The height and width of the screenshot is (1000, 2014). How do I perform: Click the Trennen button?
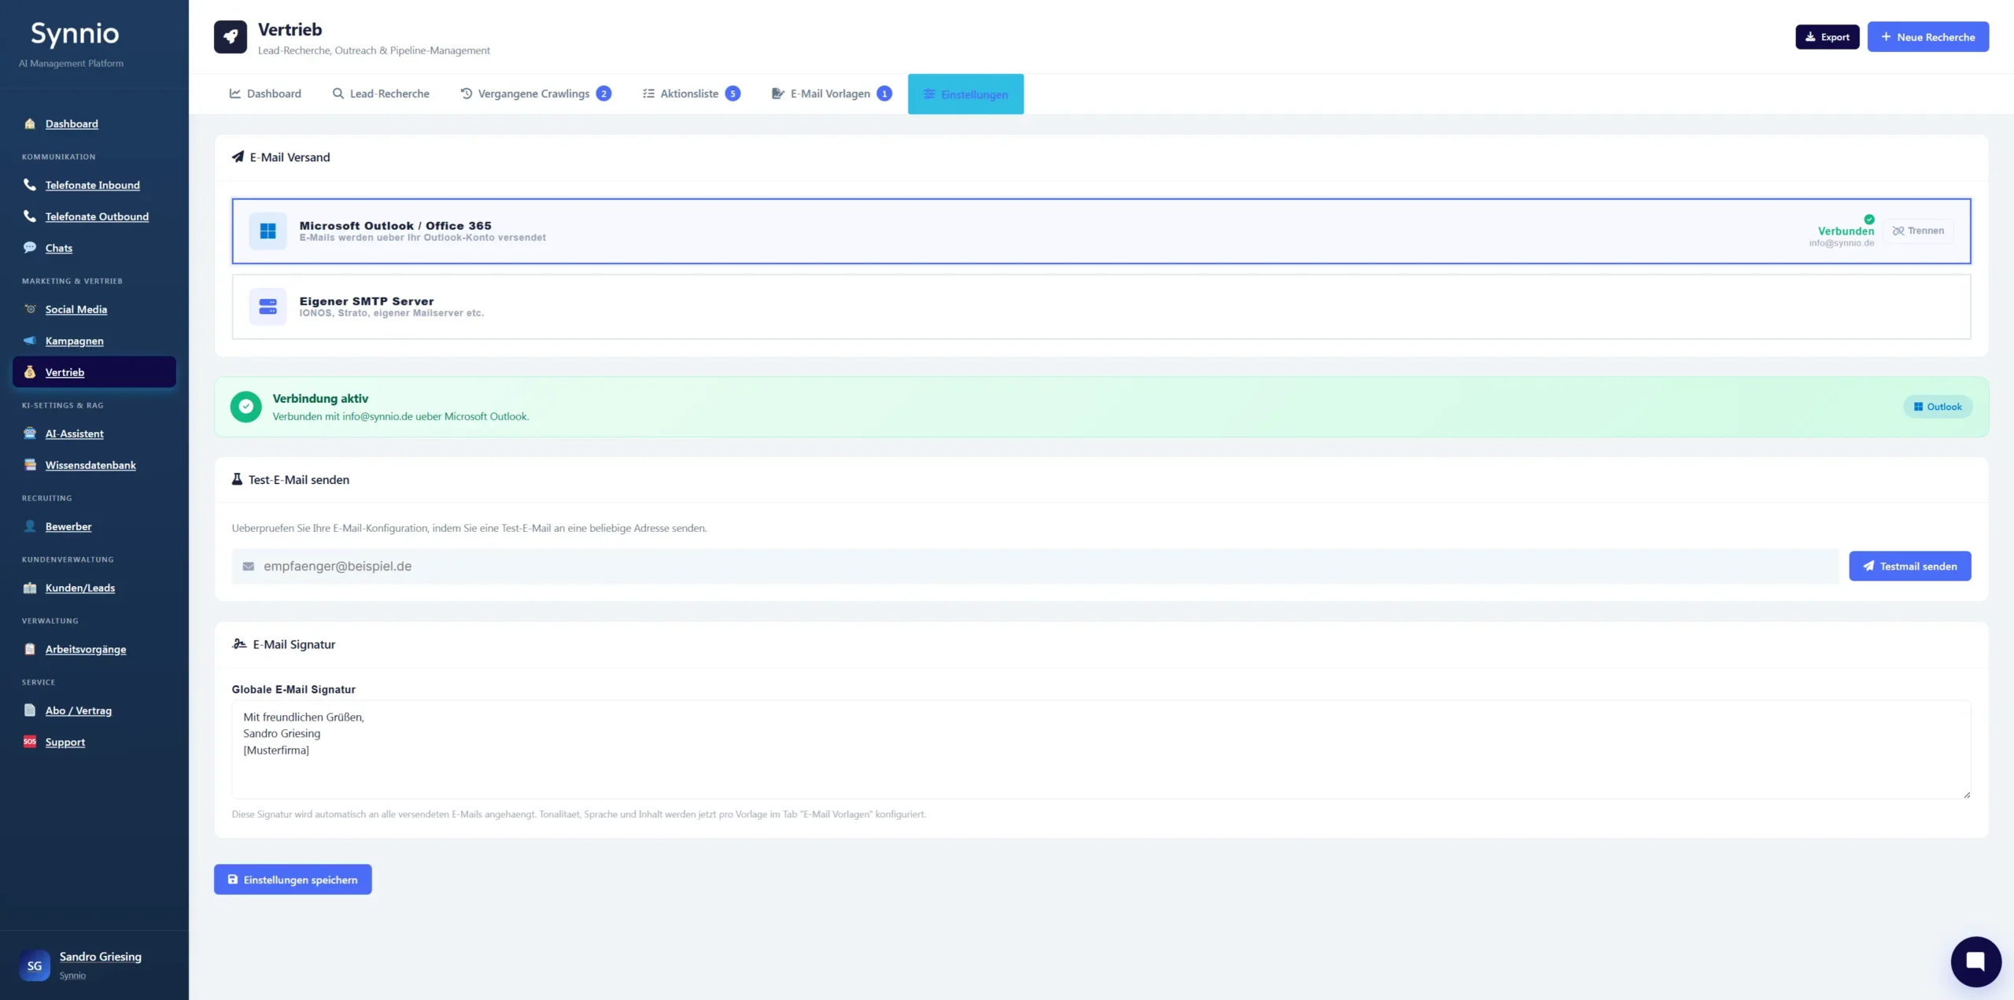click(1918, 231)
